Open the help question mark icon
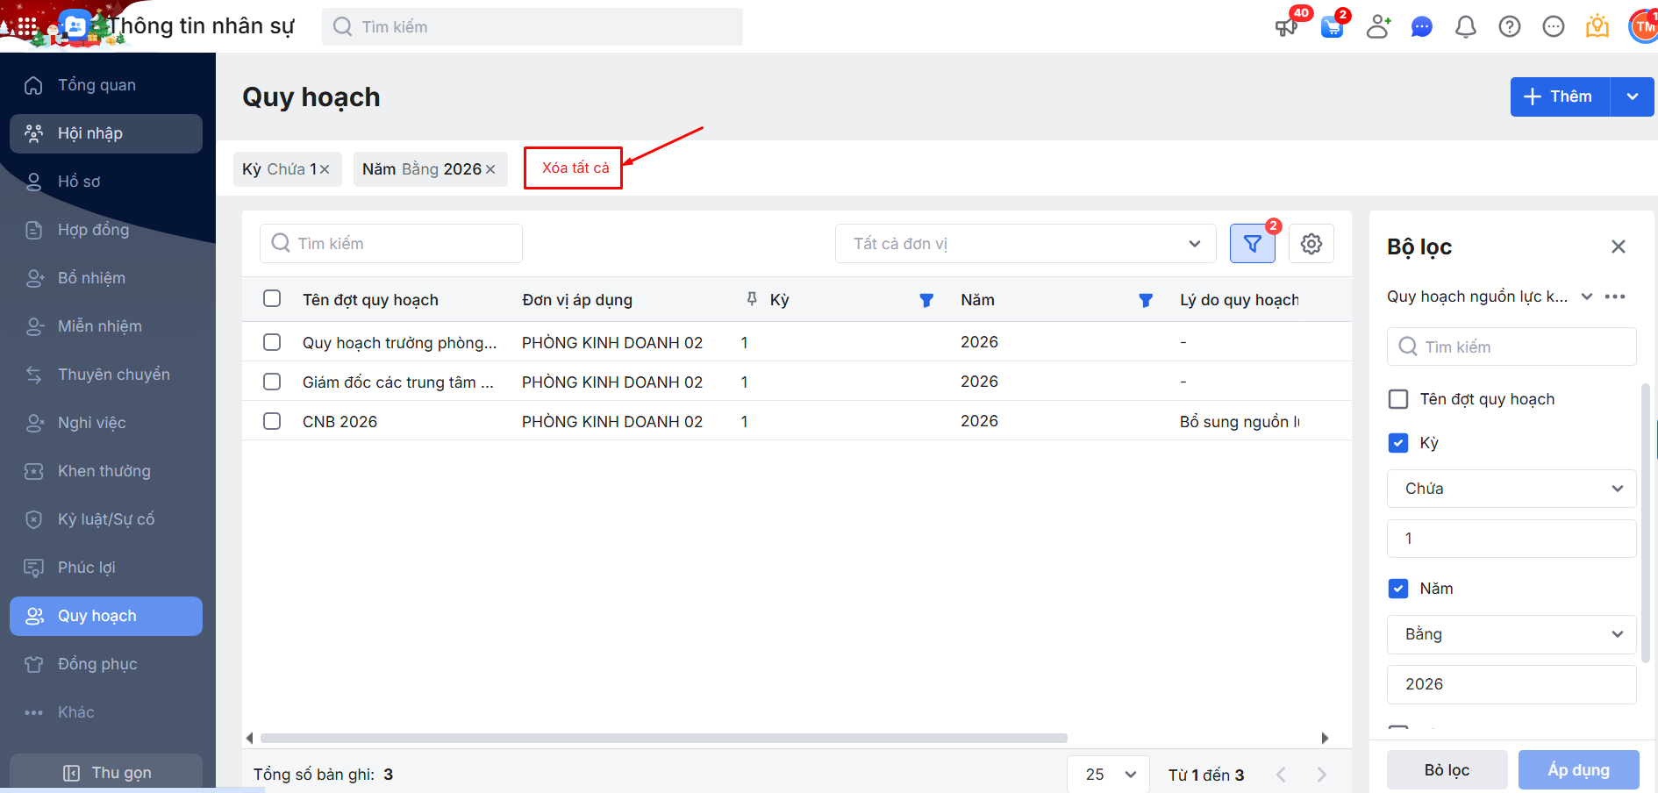 coord(1509,27)
